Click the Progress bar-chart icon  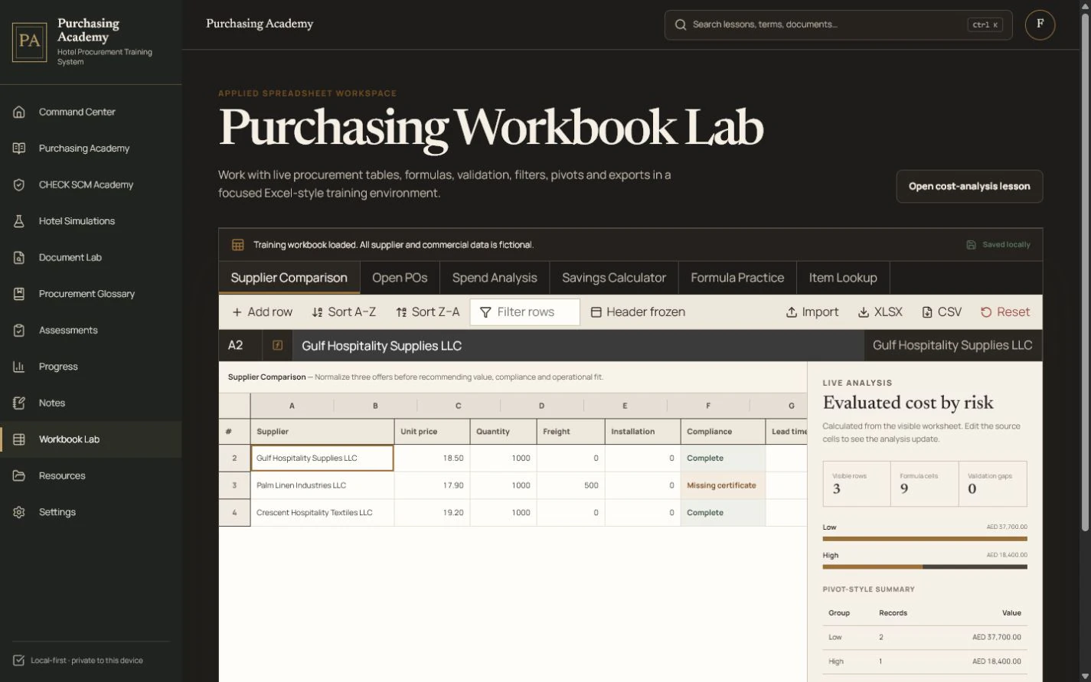pos(19,367)
